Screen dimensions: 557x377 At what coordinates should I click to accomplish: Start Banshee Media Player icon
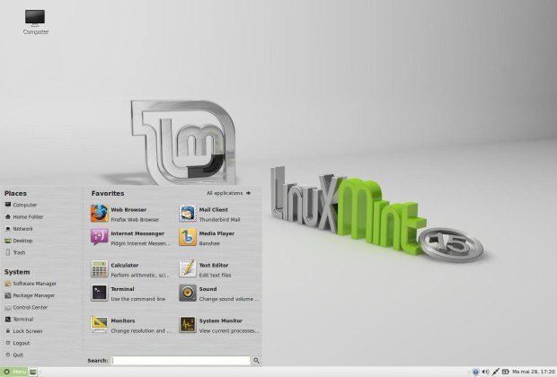point(188,237)
